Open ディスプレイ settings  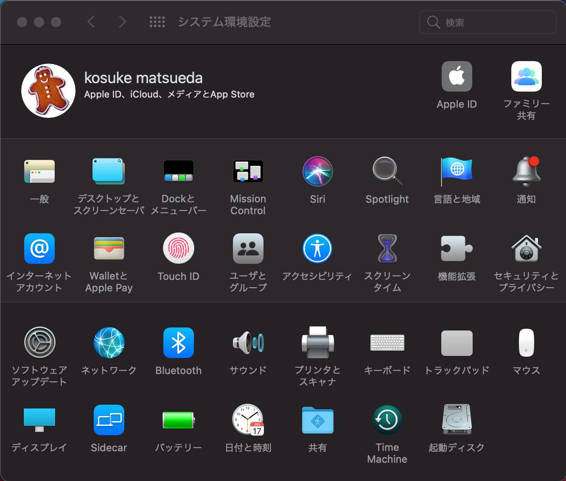[39, 420]
